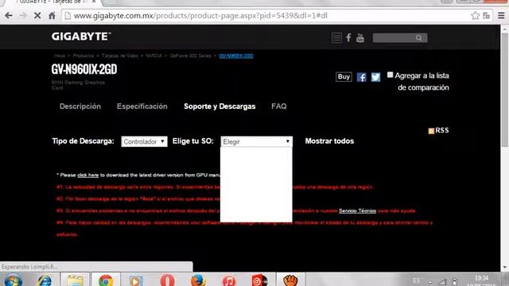The height and width of the screenshot is (286, 509).
Task: Open the GIGABYTE header list icon
Action: click(336, 38)
